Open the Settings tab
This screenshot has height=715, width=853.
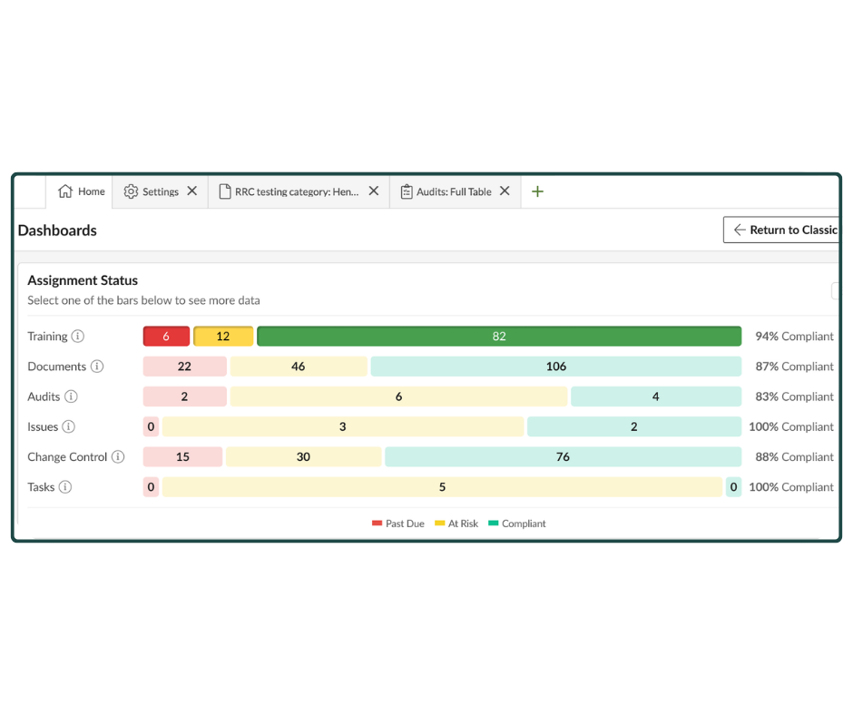click(x=152, y=191)
